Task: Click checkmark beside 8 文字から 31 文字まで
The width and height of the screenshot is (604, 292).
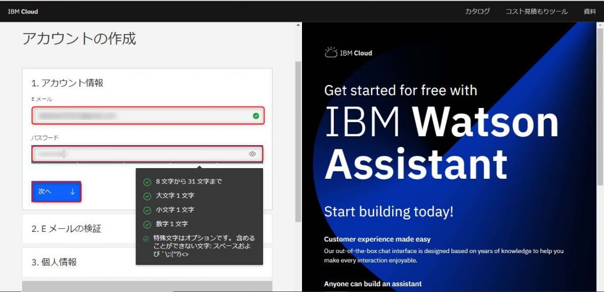Action: [x=147, y=182]
